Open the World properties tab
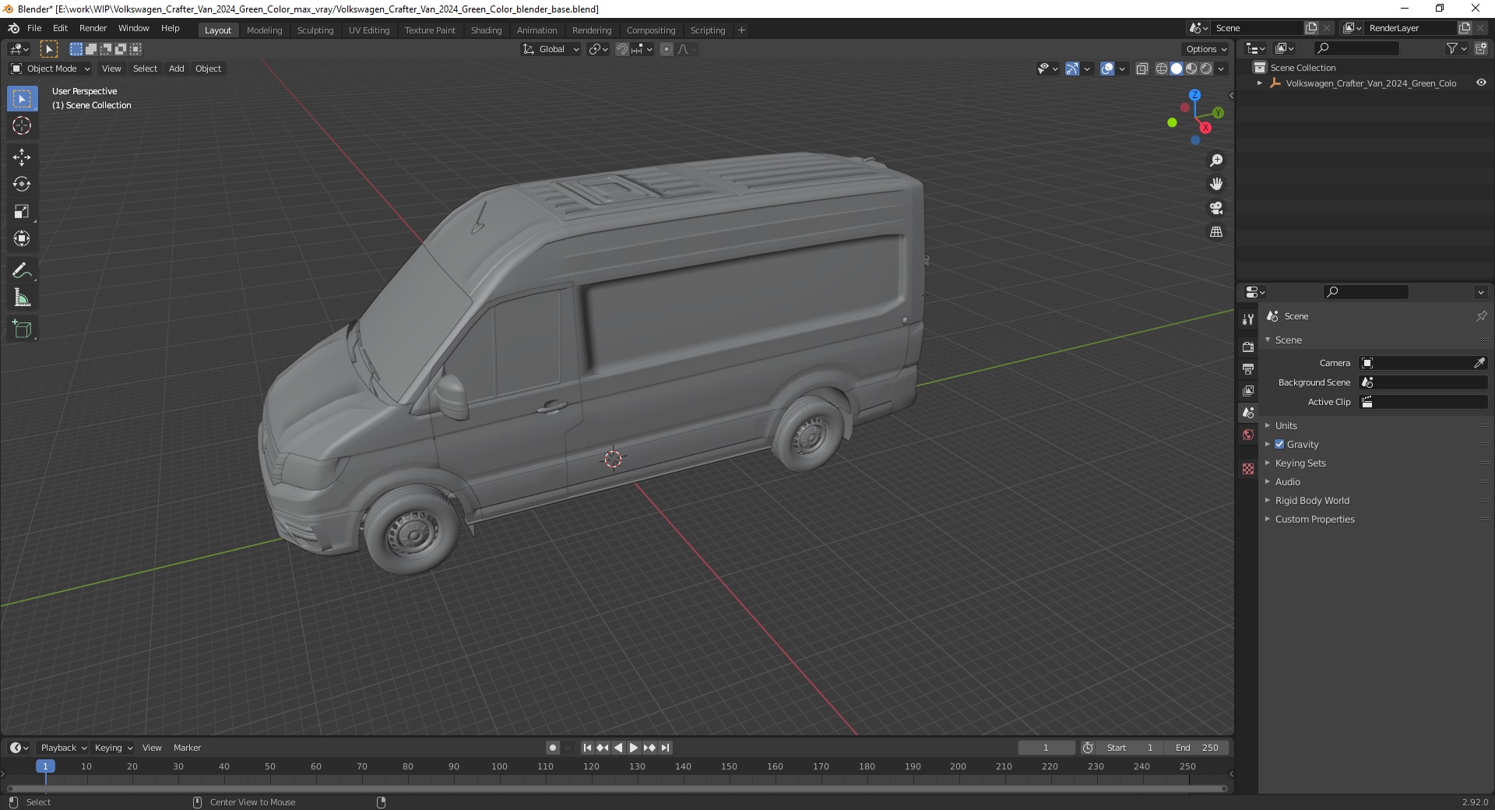1495x810 pixels. 1248,435
